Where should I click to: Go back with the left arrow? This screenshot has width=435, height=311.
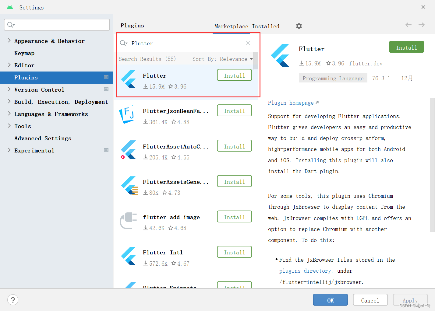coord(408,25)
